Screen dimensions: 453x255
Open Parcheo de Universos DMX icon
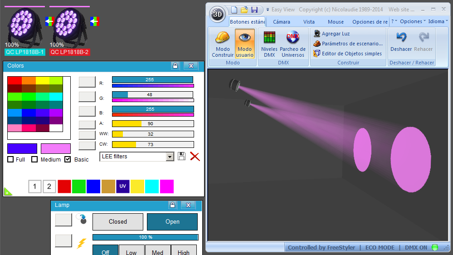pos(292,38)
